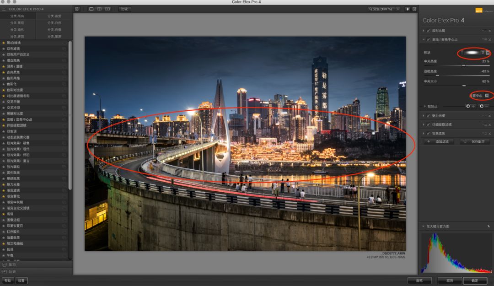The height and width of the screenshot is (286, 494).
Task: Unstar the 黑/白转换 filter favorite
Action: coord(4,43)
